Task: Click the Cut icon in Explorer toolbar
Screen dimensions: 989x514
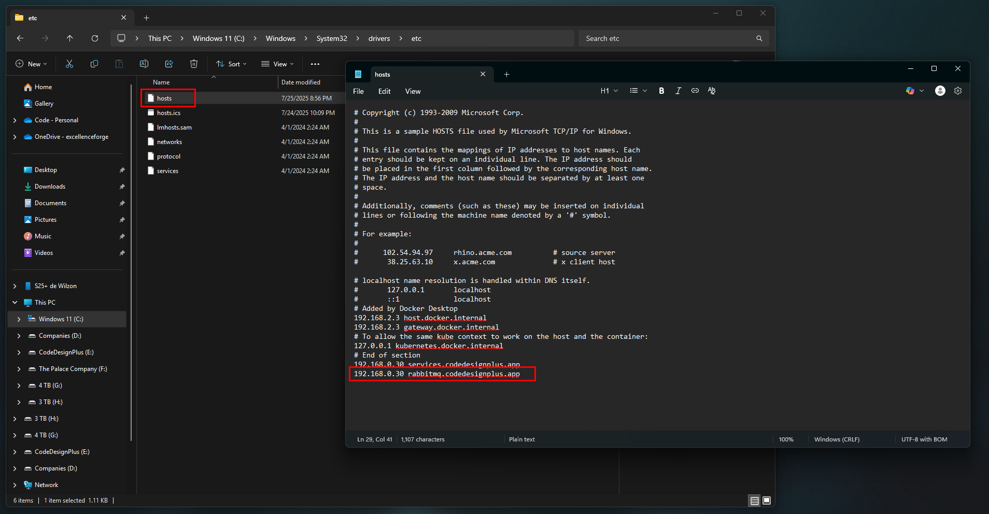Action: [69, 64]
